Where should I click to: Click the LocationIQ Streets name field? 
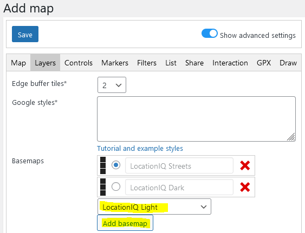pos(179,165)
